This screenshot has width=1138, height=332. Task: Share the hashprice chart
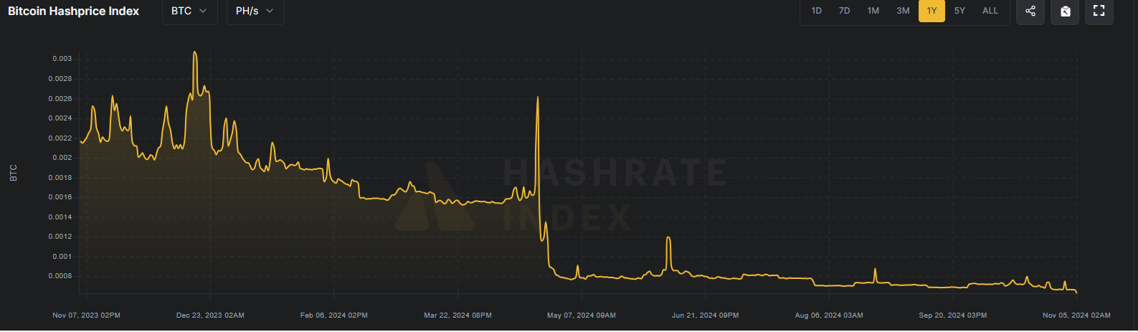pyautogui.click(x=1030, y=11)
